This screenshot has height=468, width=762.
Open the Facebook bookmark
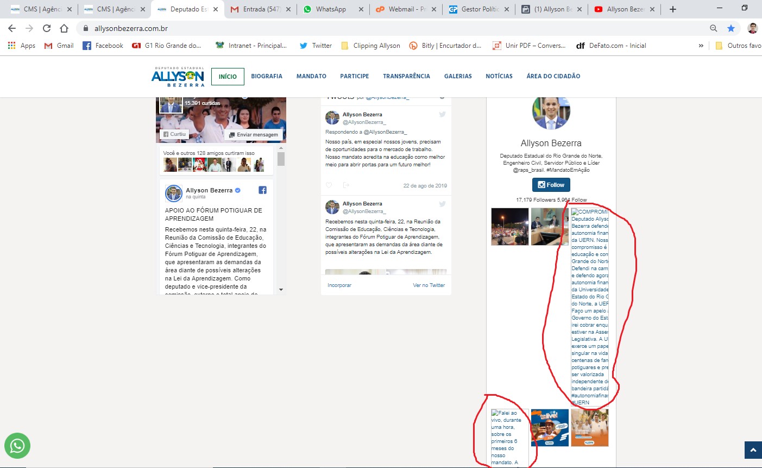[103, 46]
